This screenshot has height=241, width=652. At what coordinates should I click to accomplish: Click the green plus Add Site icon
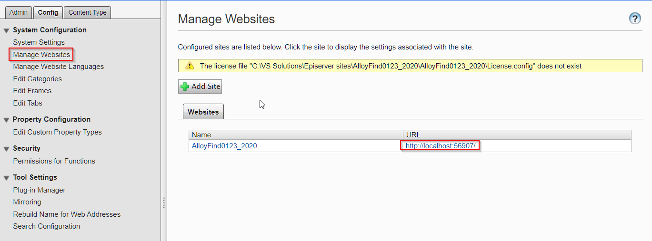point(185,87)
